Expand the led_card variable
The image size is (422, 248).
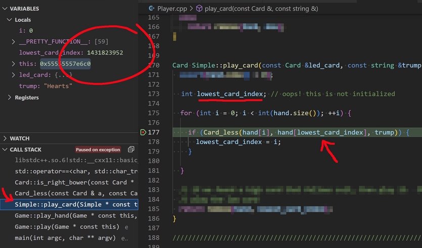click(x=14, y=75)
